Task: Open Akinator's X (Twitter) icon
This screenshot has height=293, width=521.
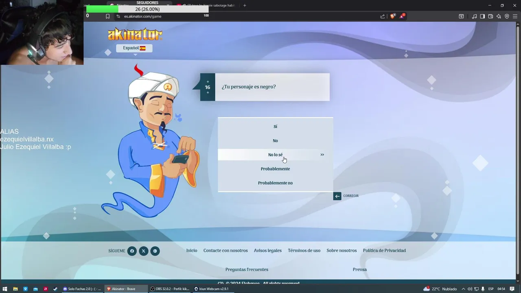Action: pos(143,251)
